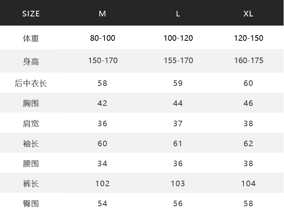Click the value 54 in M hip row
284x213 pixels.
tap(103, 203)
